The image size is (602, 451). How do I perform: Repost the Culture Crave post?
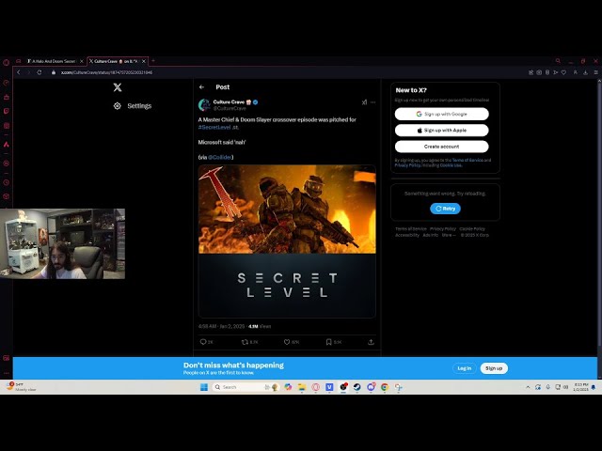pyautogui.click(x=246, y=342)
